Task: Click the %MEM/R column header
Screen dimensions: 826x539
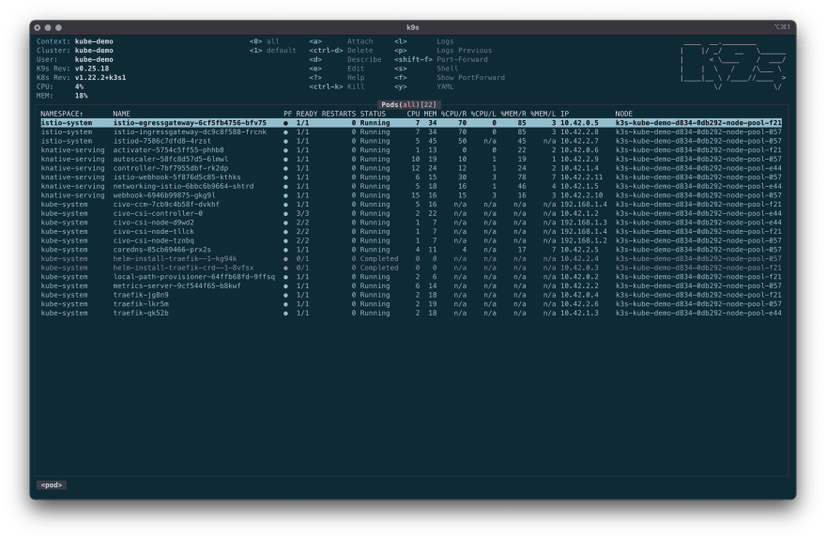Action: tap(513, 114)
